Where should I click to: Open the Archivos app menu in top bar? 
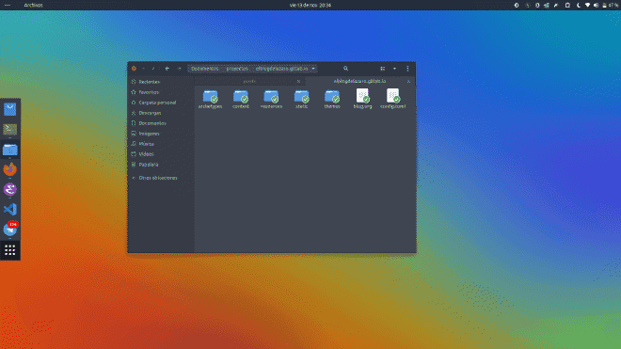[x=33, y=5]
